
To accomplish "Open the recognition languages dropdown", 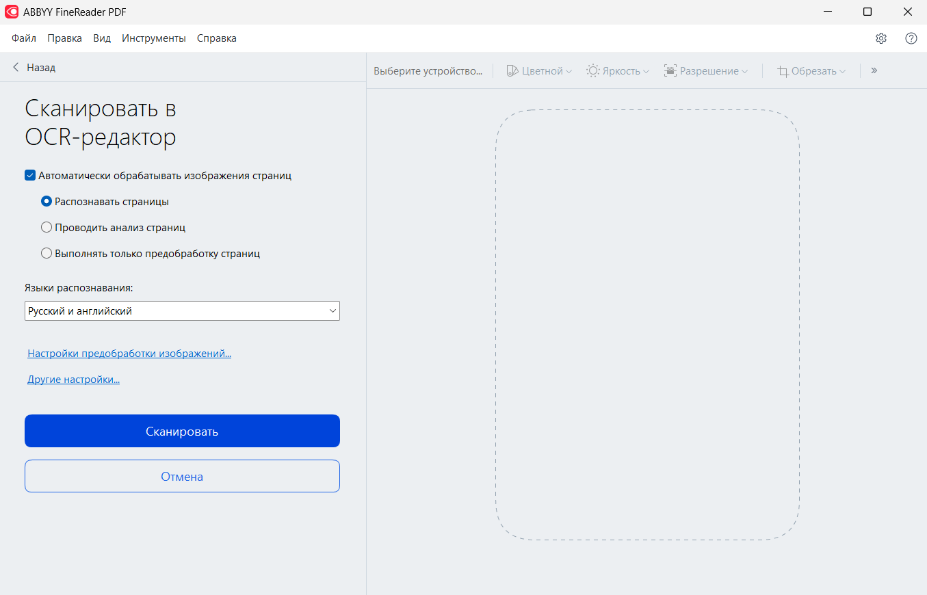I will (x=182, y=311).
